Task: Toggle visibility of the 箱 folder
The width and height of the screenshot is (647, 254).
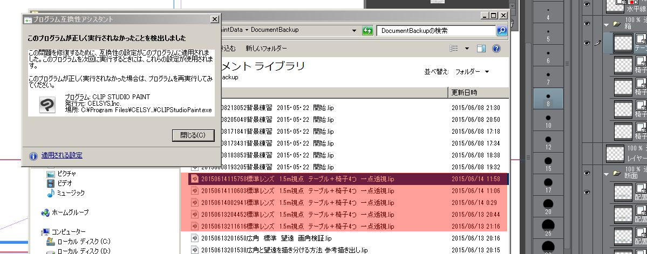Action: (587, 24)
